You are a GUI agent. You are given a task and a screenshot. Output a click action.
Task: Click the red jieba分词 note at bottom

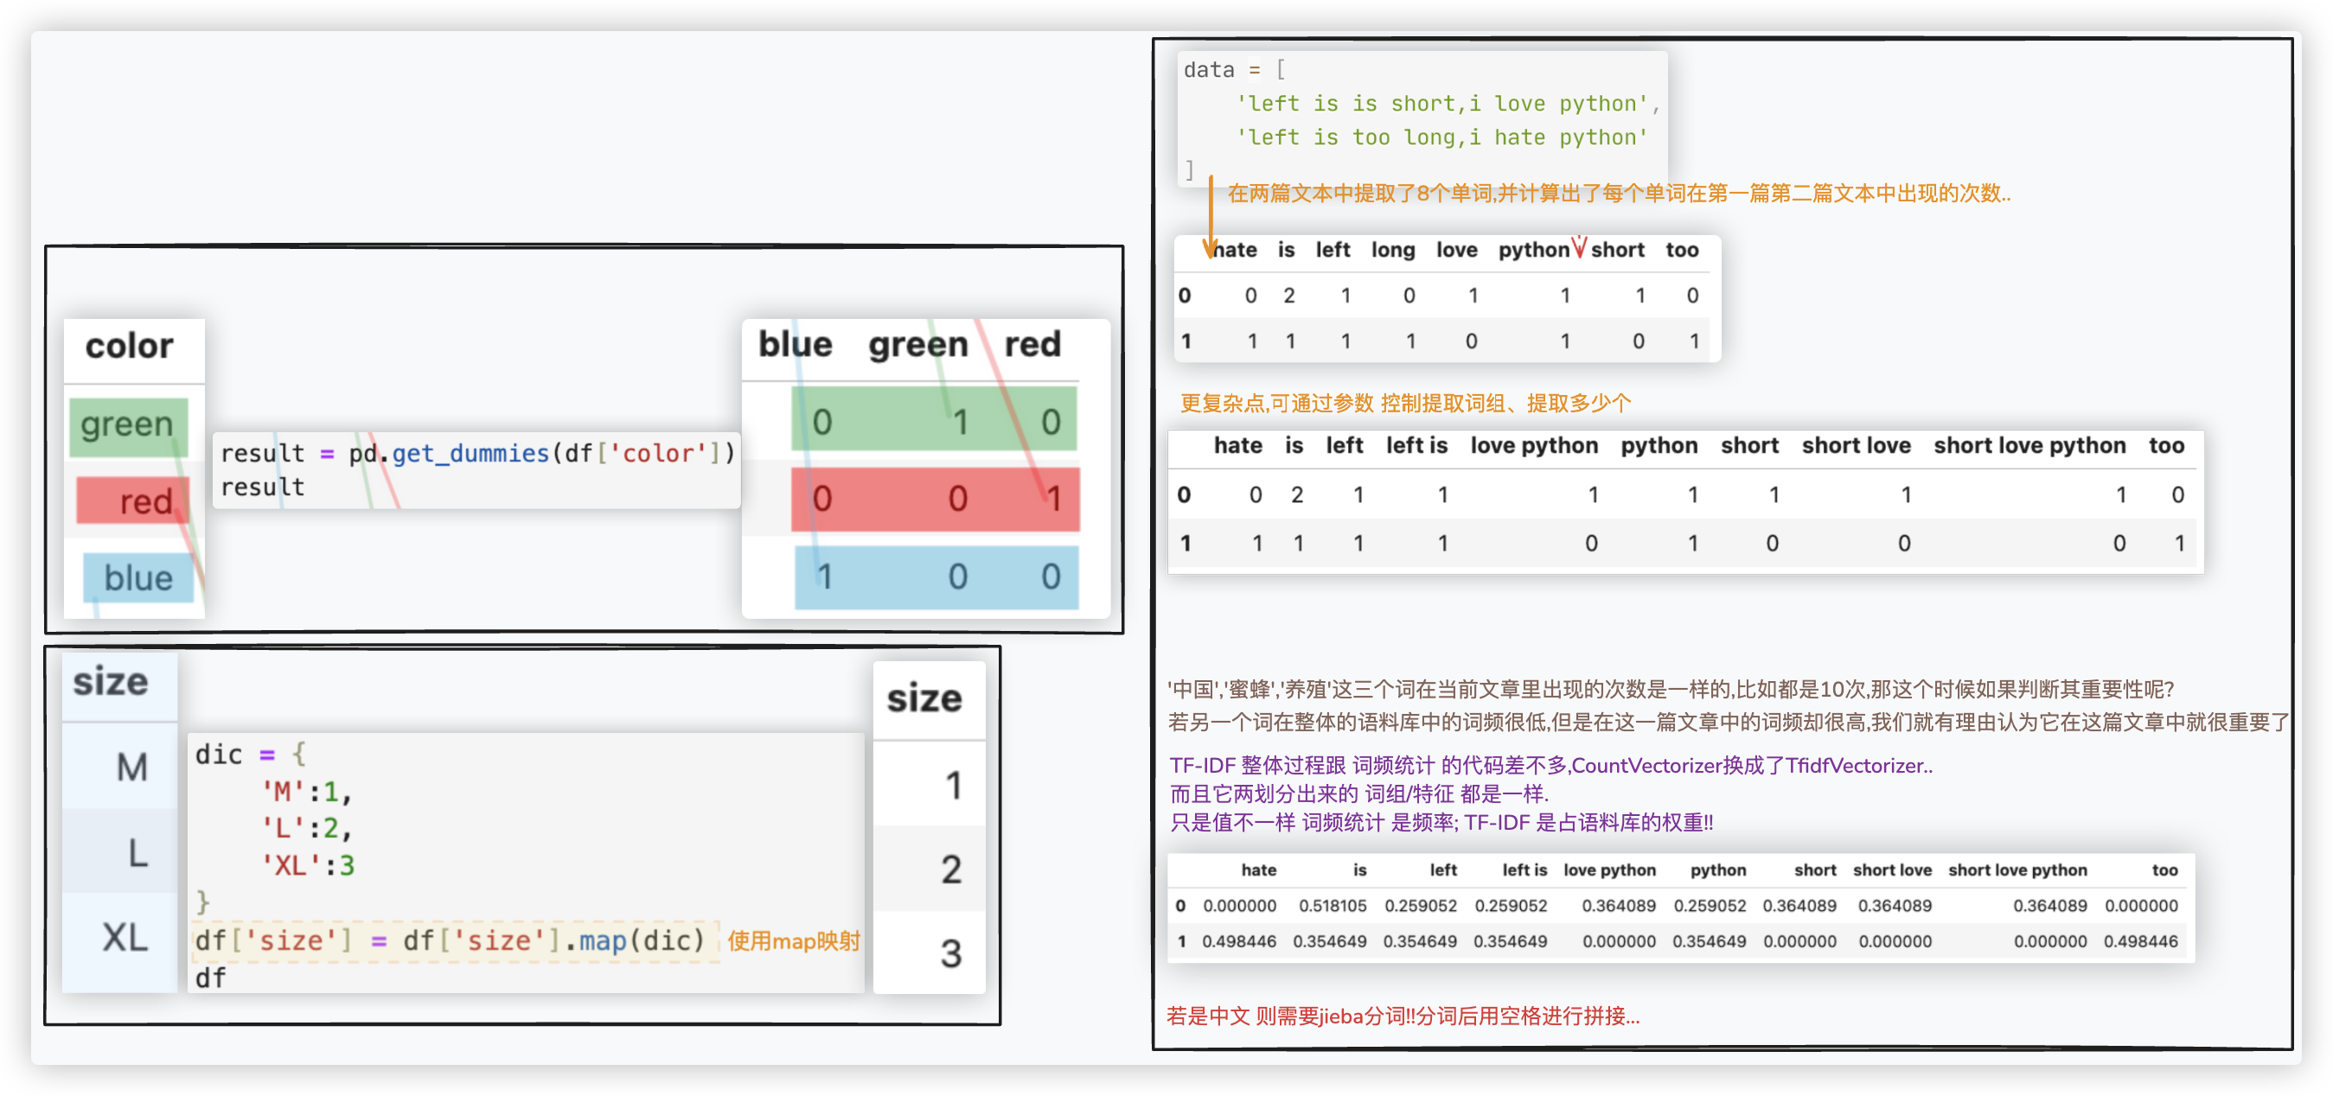[1402, 1016]
